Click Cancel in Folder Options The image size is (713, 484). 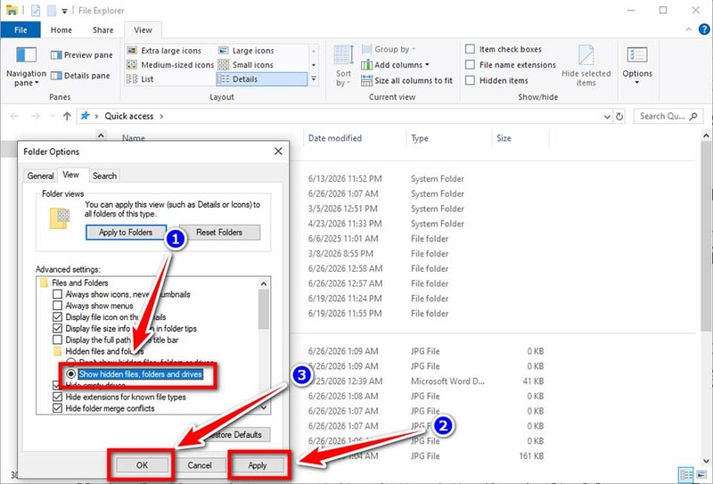tap(200, 465)
